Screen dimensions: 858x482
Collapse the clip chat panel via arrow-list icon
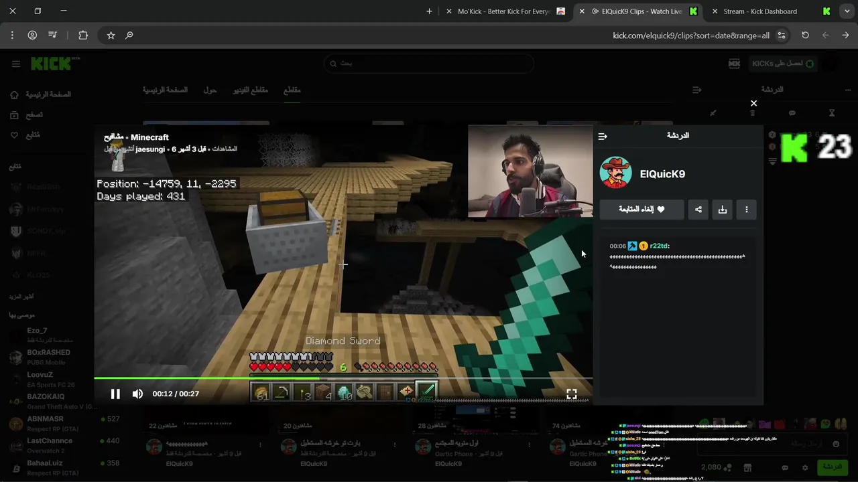click(x=603, y=136)
